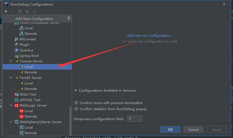Click the Cancel button
Image resolution: width=233 pixels, height=138 pixels.
click(193, 129)
